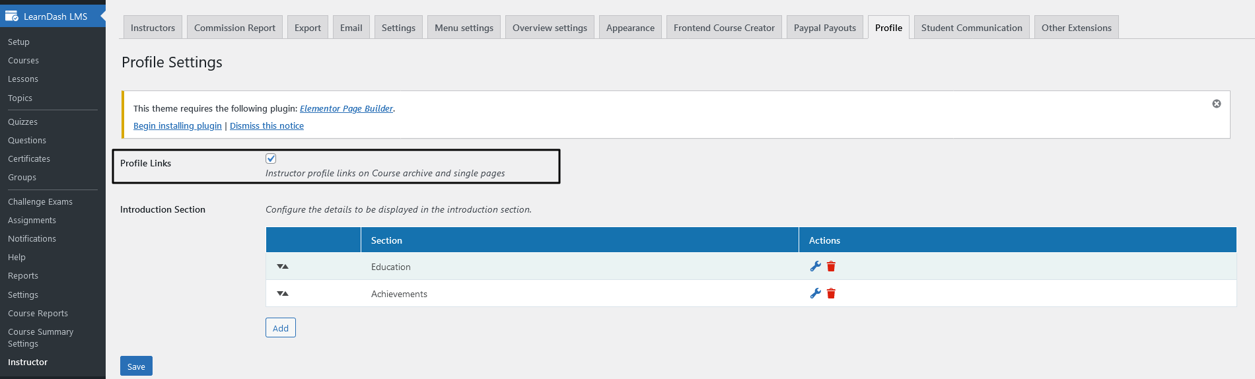Switch to the Commission Report tab
The height and width of the screenshot is (379, 1255).
[234, 28]
